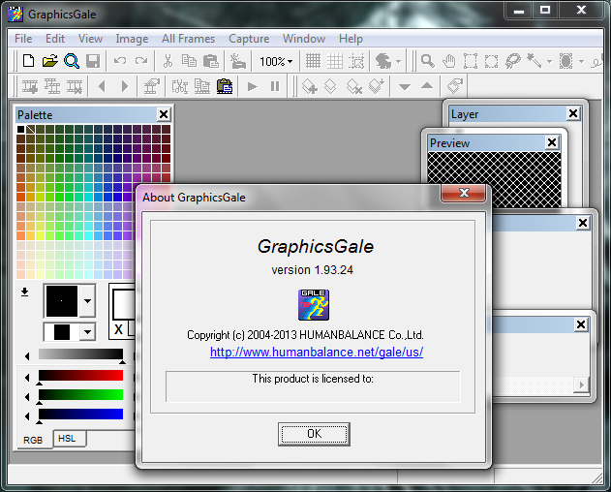Screen dimensions: 611x492
Task: Select the Zoom magnifier tool
Action: click(427, 61)
